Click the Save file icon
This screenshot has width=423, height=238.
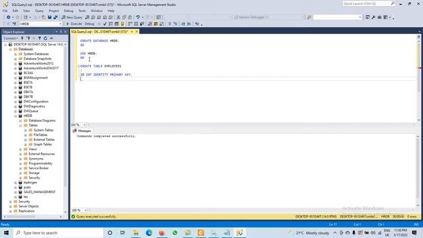(x=50, y=17)
